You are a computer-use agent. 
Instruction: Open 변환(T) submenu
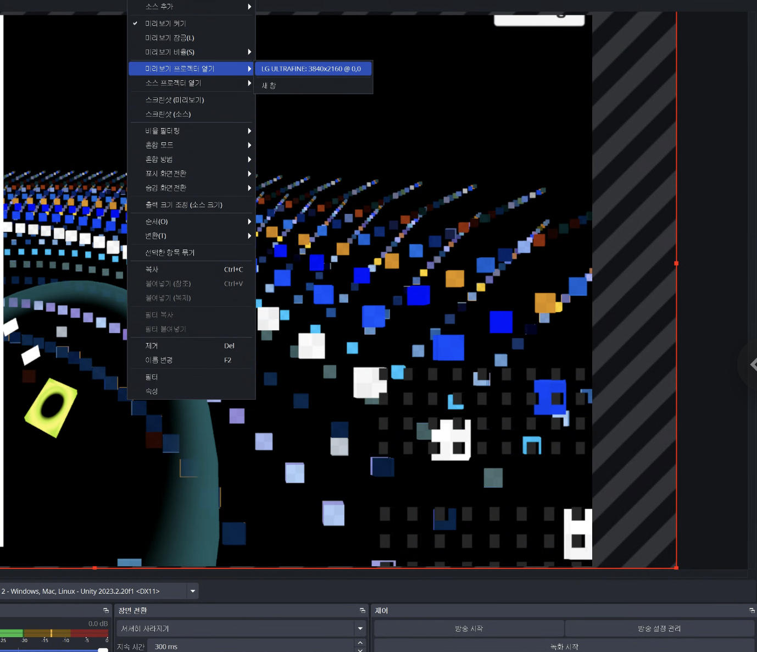(x=191, y=236)
